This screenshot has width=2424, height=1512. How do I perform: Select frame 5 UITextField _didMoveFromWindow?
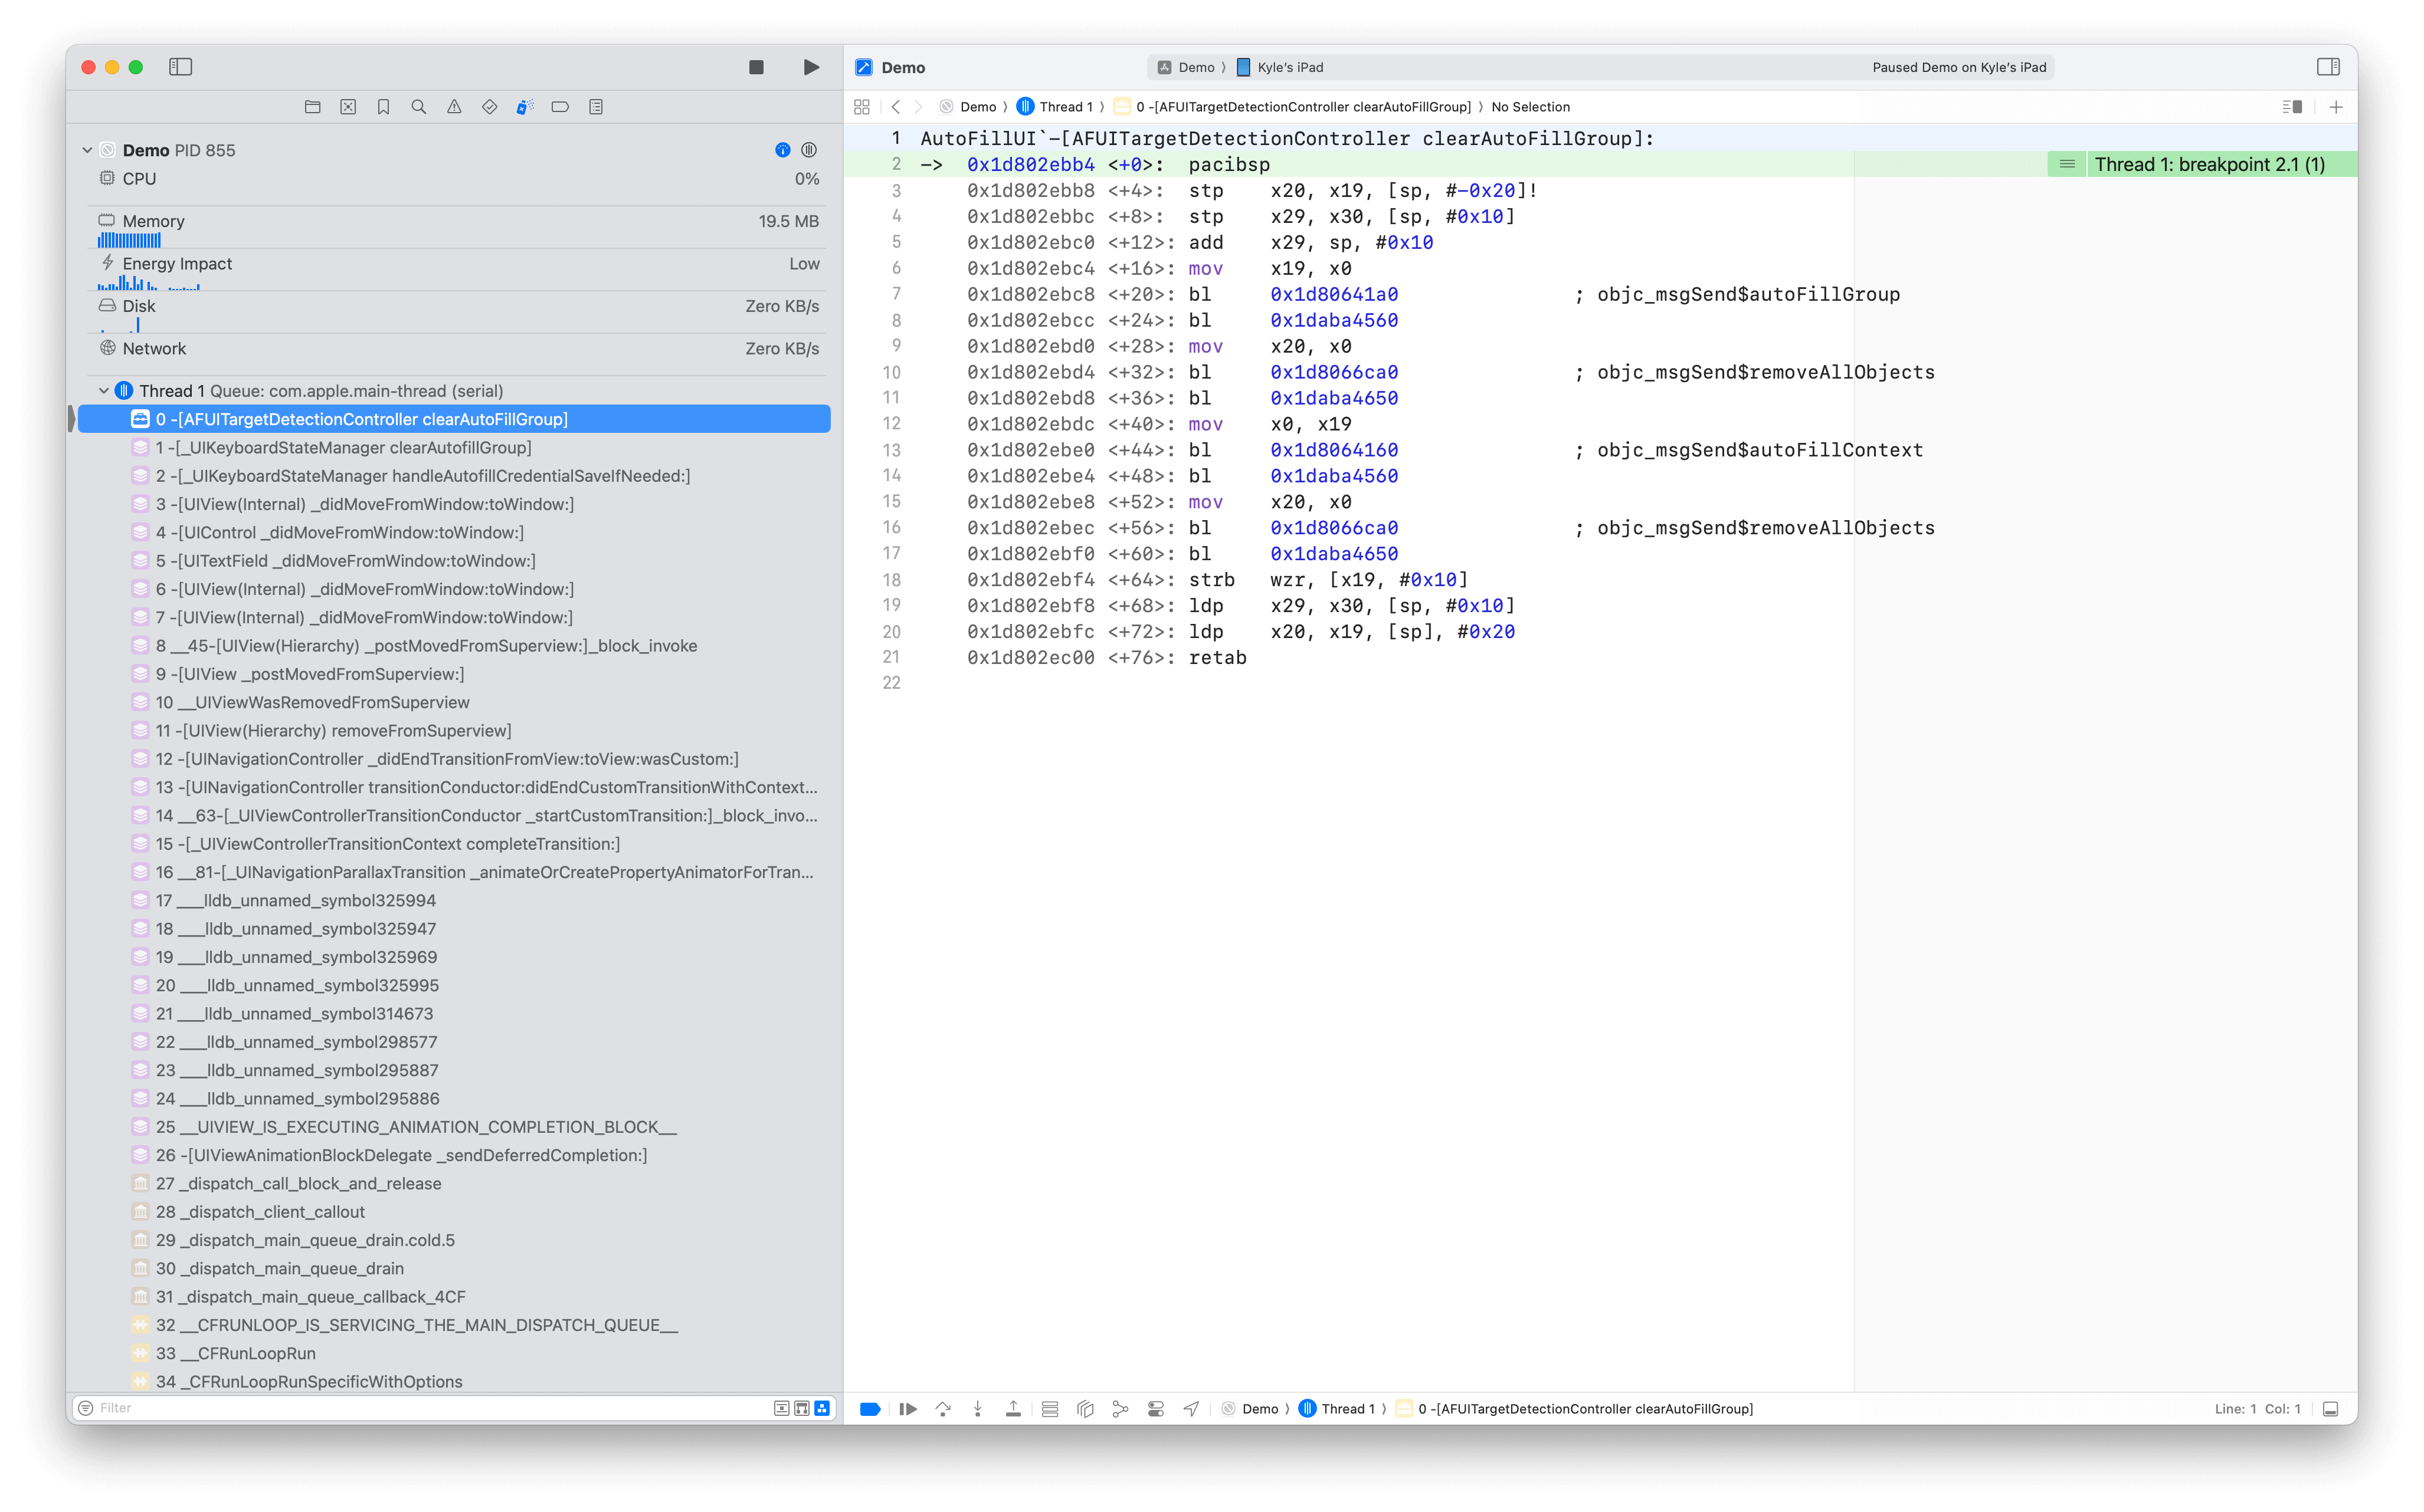pyautogui.click(x=454, y=561)
